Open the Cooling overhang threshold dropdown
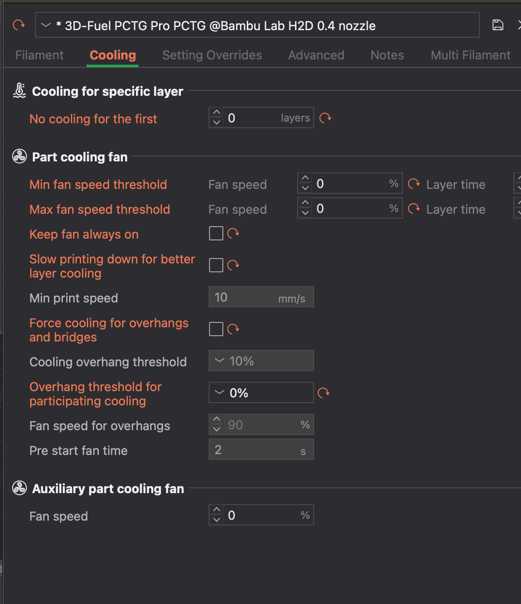Viewport: 521px width, 604px height. [x=261, y=361]
